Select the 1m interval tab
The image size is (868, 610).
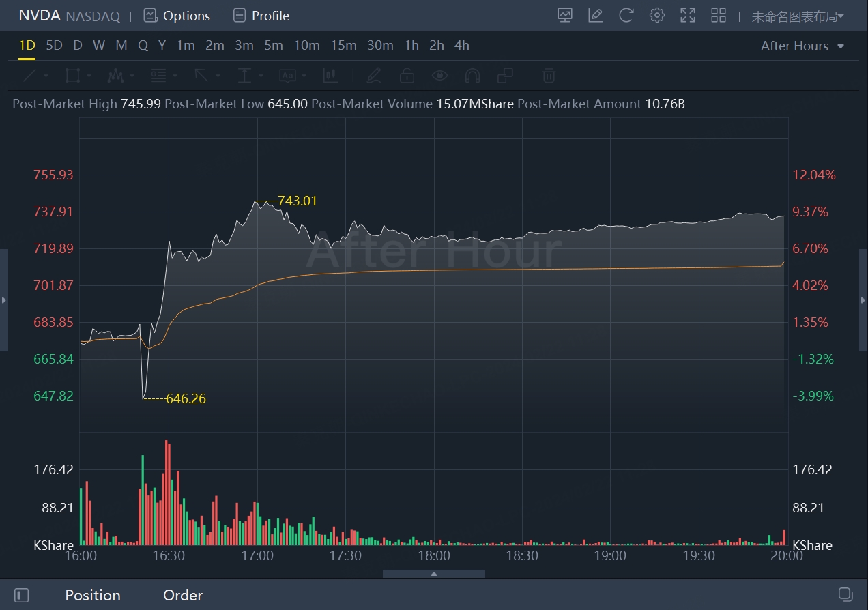tap(186, 45)
